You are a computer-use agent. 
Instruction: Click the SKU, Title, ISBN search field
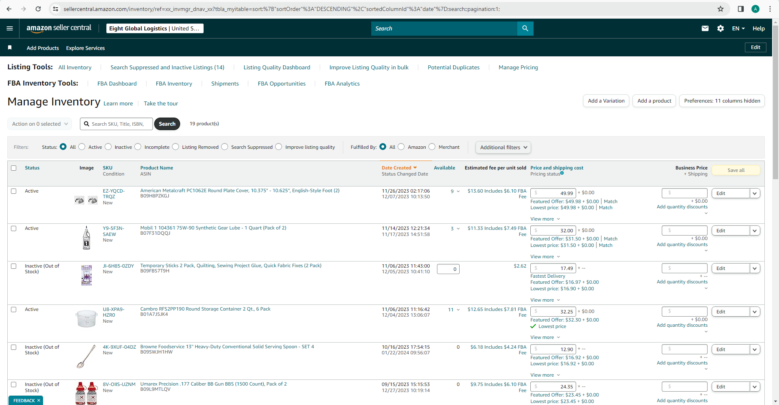[116, 124]
